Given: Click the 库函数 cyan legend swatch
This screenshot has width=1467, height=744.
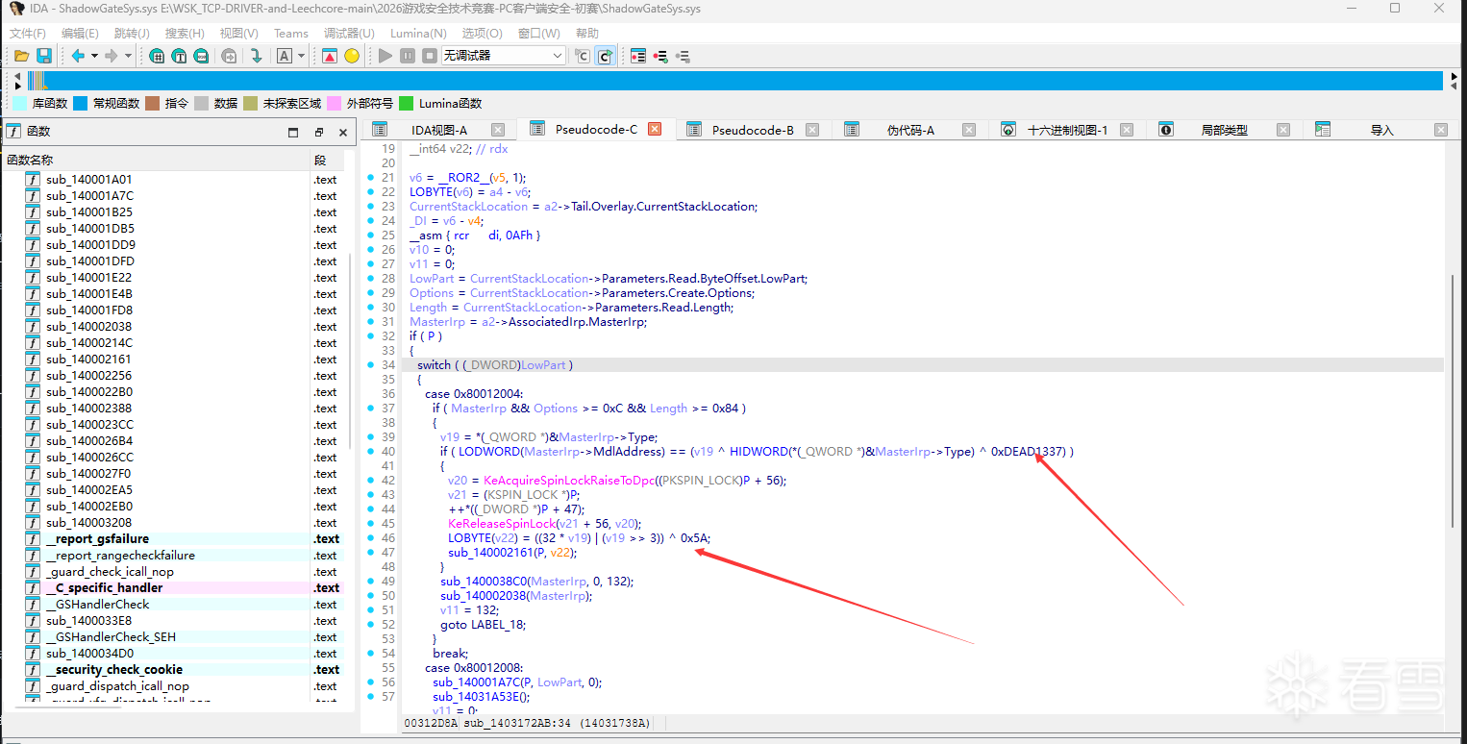Looking at the screenshot, I should click(20, 104).
